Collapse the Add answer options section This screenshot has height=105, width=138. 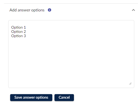[133, 10]
